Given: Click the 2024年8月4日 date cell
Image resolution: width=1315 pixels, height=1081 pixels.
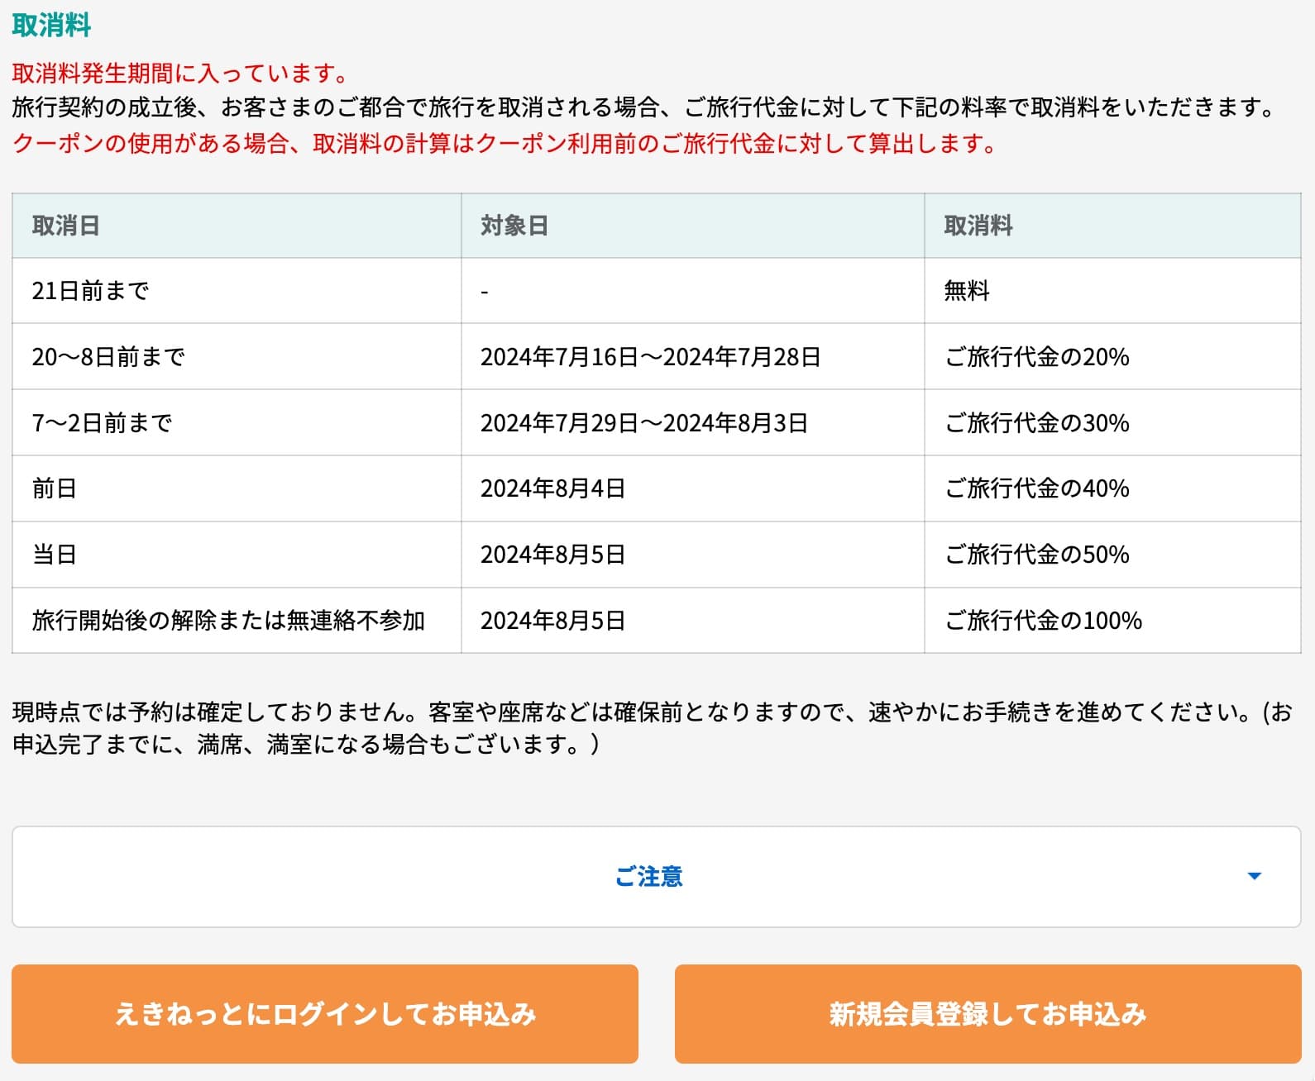Looking at the screenshot, I should tap(693, 488).
